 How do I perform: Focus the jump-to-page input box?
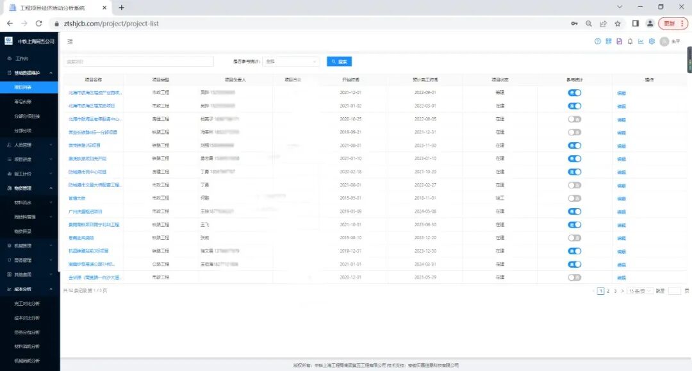[674, 291]
